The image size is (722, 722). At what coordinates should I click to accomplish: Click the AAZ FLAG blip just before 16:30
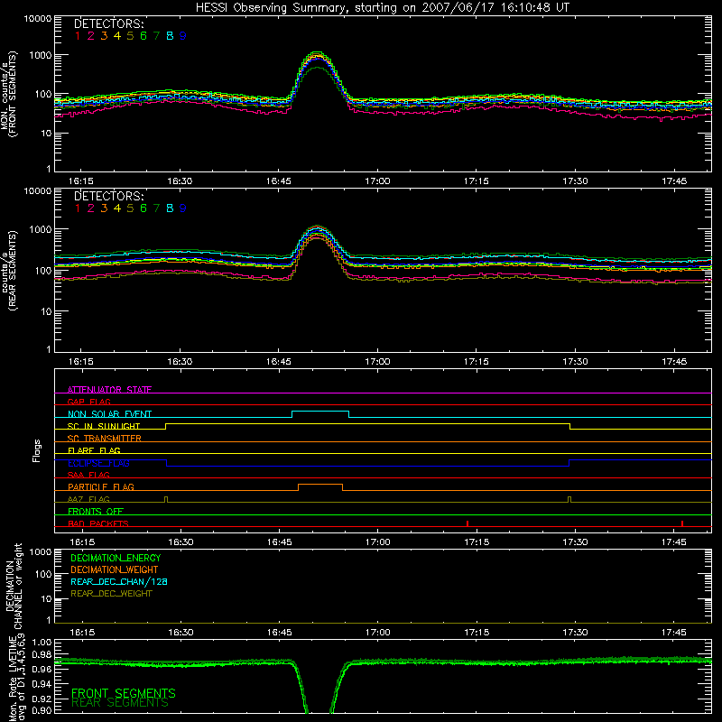[166, 499]
